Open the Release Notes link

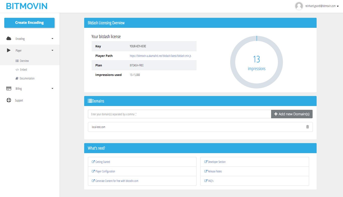click(x=215, y=171)
